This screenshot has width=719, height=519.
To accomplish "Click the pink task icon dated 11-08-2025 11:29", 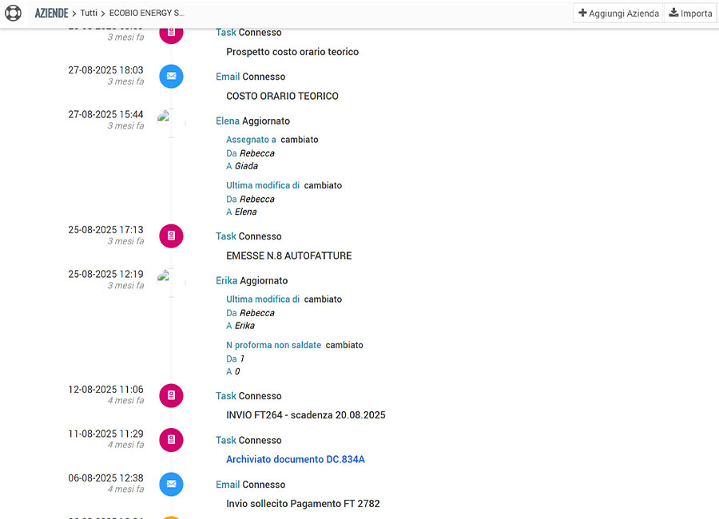I will click(x=171, y=440).
